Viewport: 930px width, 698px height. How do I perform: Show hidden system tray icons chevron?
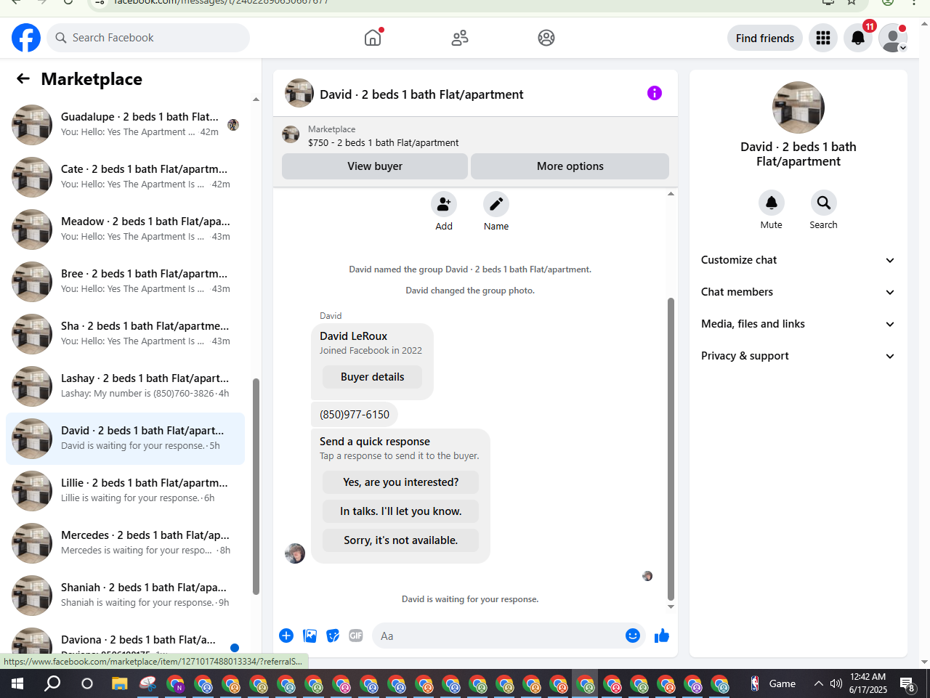pos(818,683)
